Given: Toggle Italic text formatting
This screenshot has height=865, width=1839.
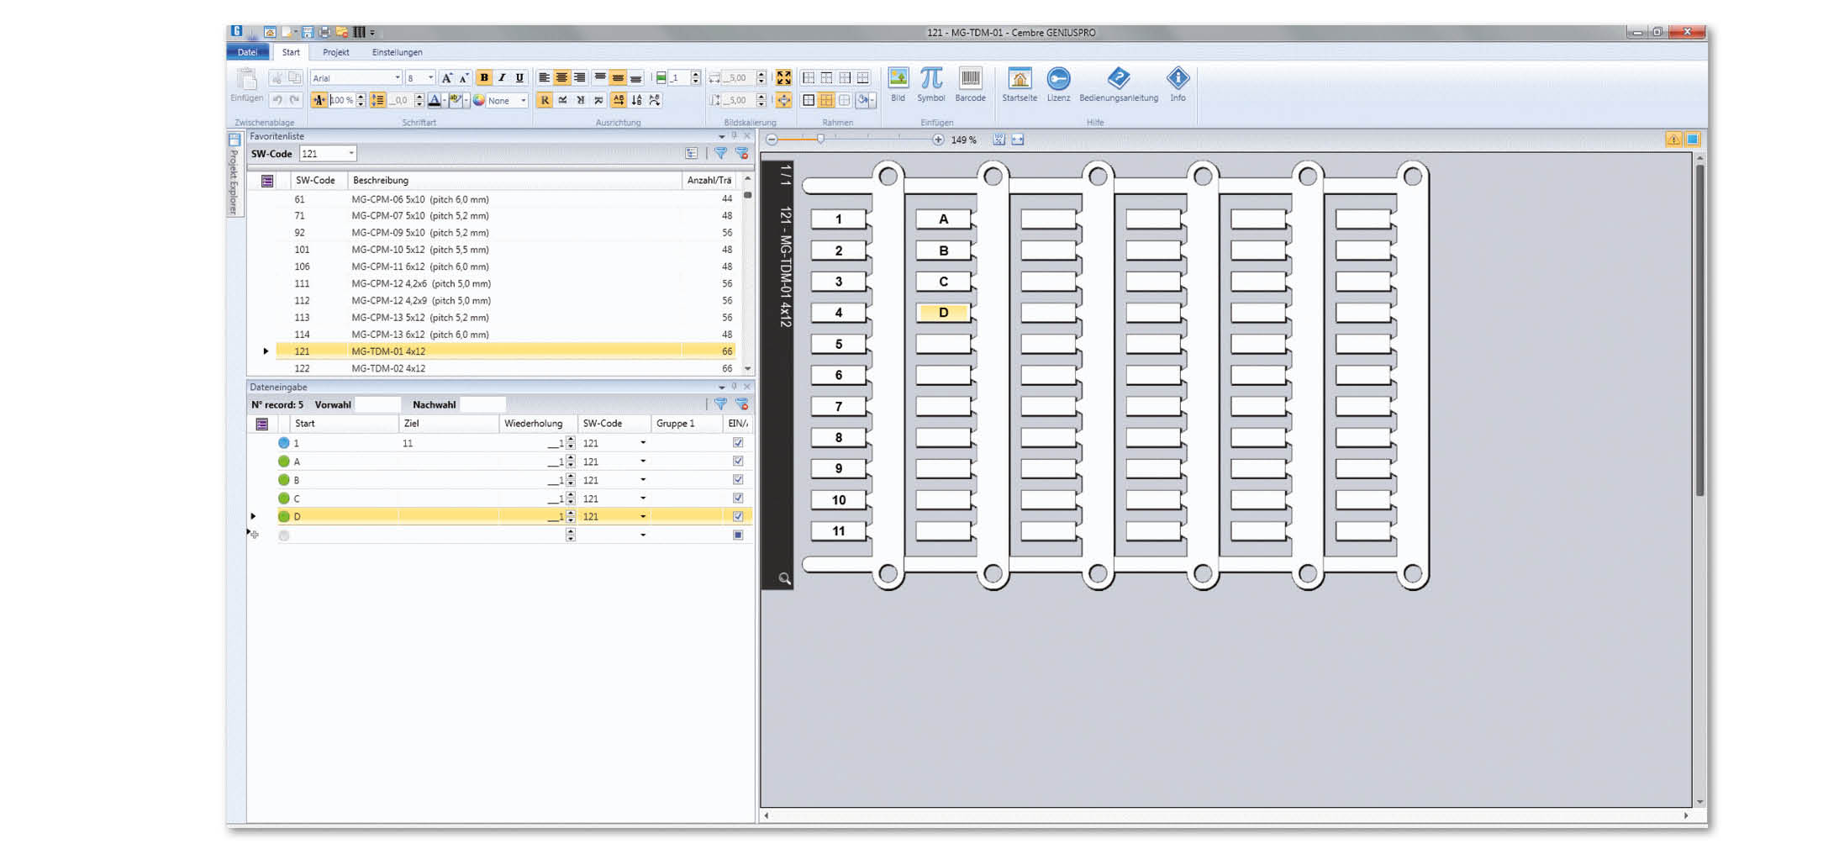Looking at the screenshot, I should pyautogui.click(x=502, y=77).
